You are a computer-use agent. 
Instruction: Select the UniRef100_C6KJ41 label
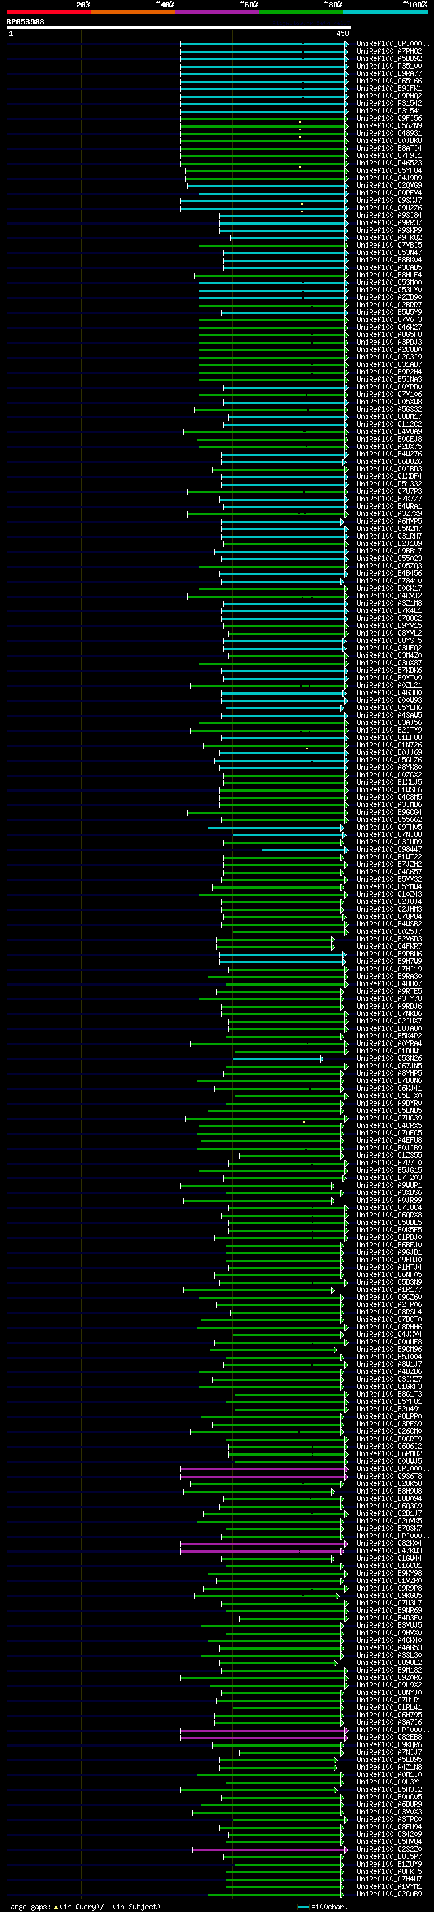point(389,1088)
